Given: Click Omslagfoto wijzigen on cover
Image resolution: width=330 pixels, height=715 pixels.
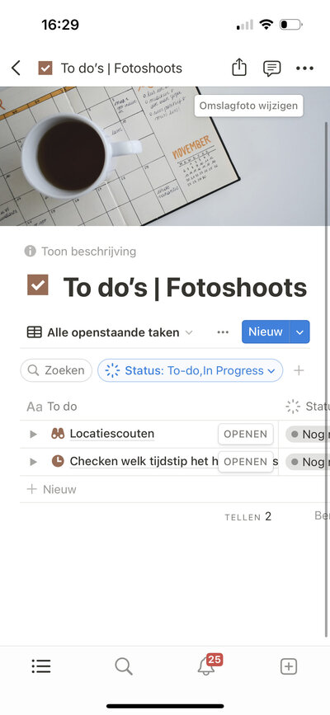Looking at the screenshot, I should click(x=248, y=106).
